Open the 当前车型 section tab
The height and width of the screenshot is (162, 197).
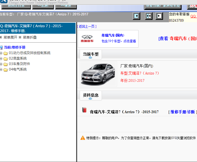coord(91,55)
